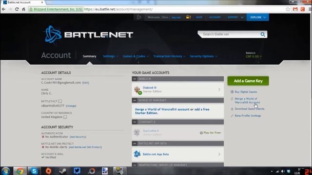Click the Battle.net App Beta title
This screenshot has height=175, width=312.
[156, 154]
